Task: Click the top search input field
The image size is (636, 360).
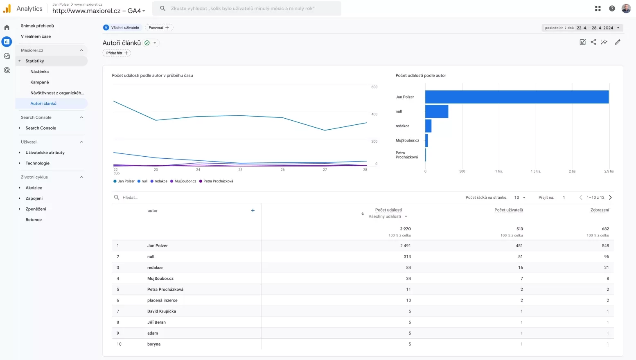Action: pyautogui.click(x=247, y=9)
